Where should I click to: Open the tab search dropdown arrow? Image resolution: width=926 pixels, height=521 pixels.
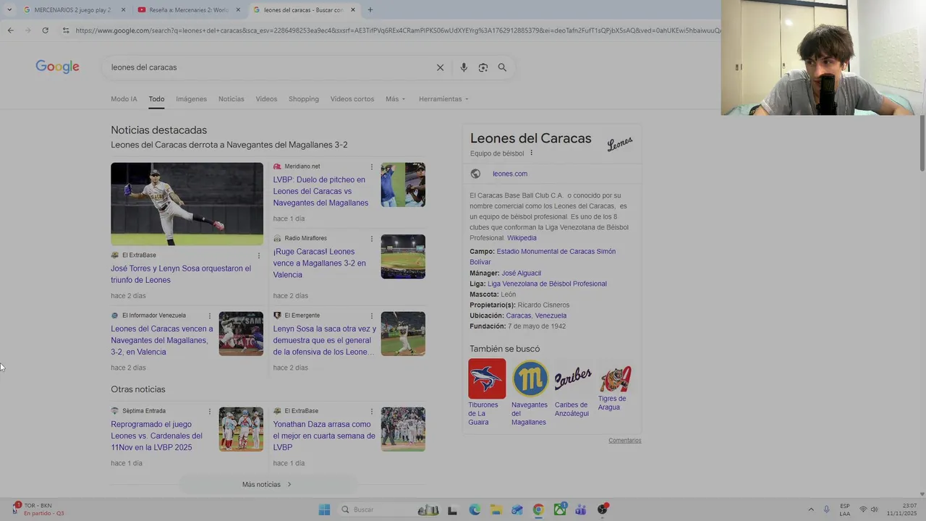pos(9,10)
